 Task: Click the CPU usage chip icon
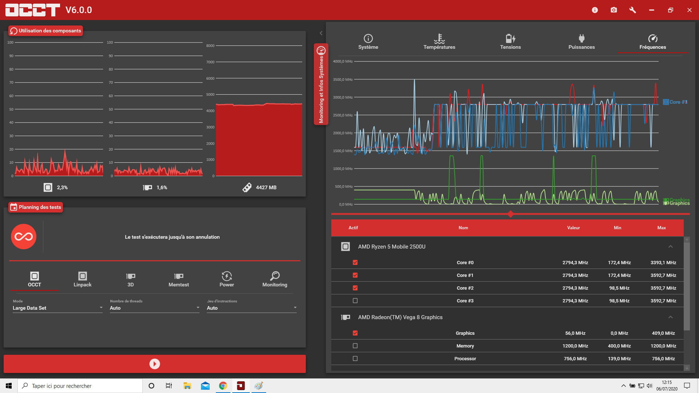(48, 187)
